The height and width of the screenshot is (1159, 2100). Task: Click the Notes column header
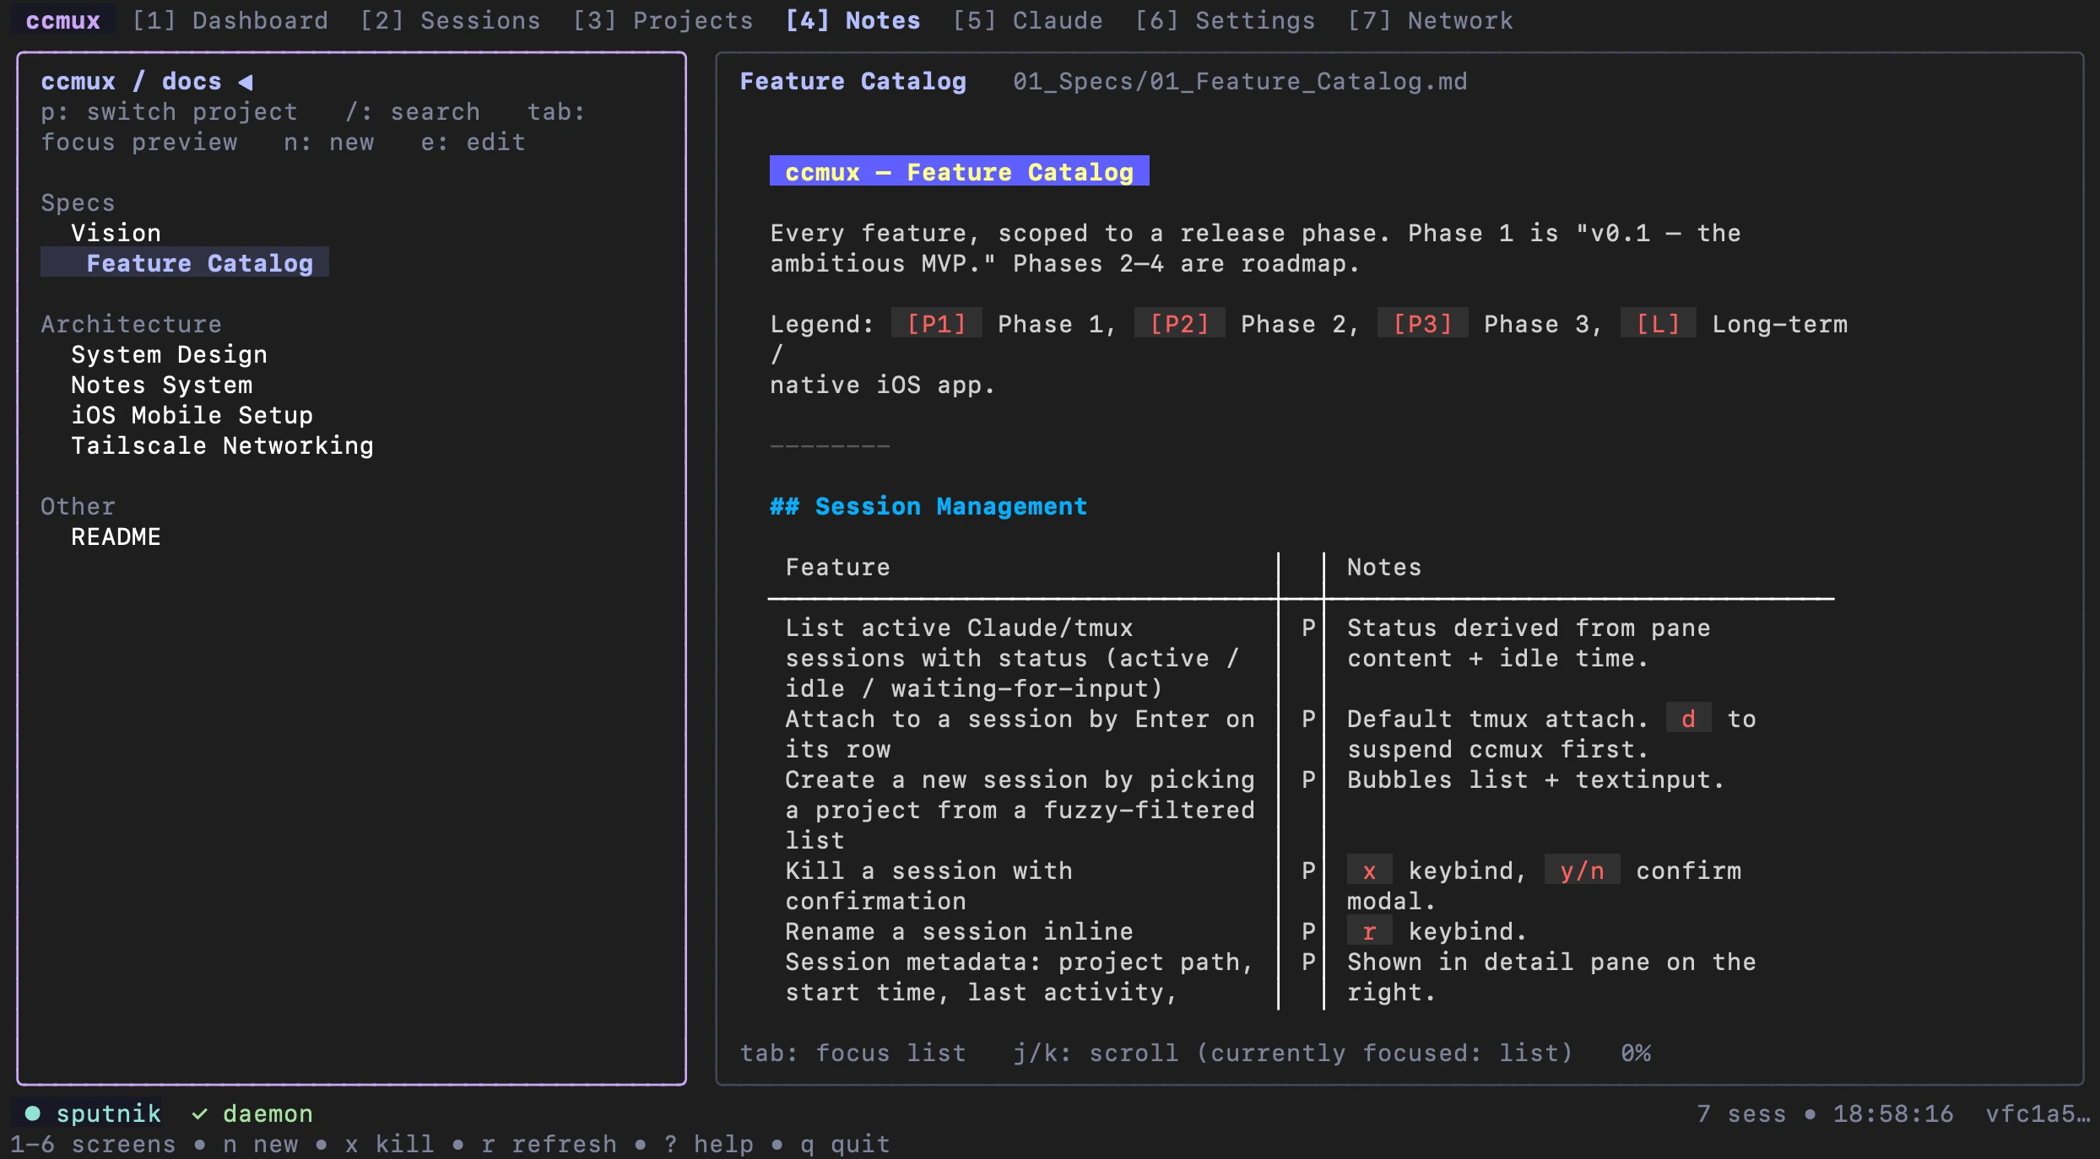click(x=1385, y=567)
